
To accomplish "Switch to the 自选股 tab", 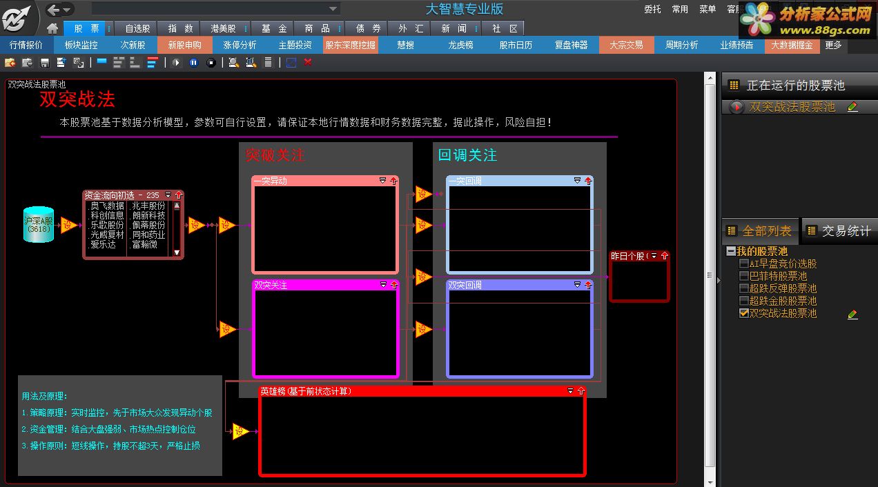I will pyautogui.click(x=137, y=28).
